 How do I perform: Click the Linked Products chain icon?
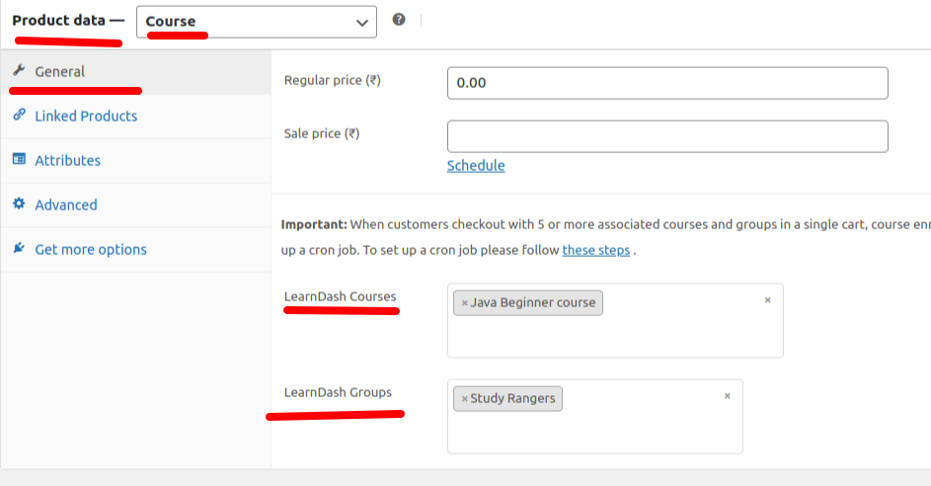[x=19, y=116]
